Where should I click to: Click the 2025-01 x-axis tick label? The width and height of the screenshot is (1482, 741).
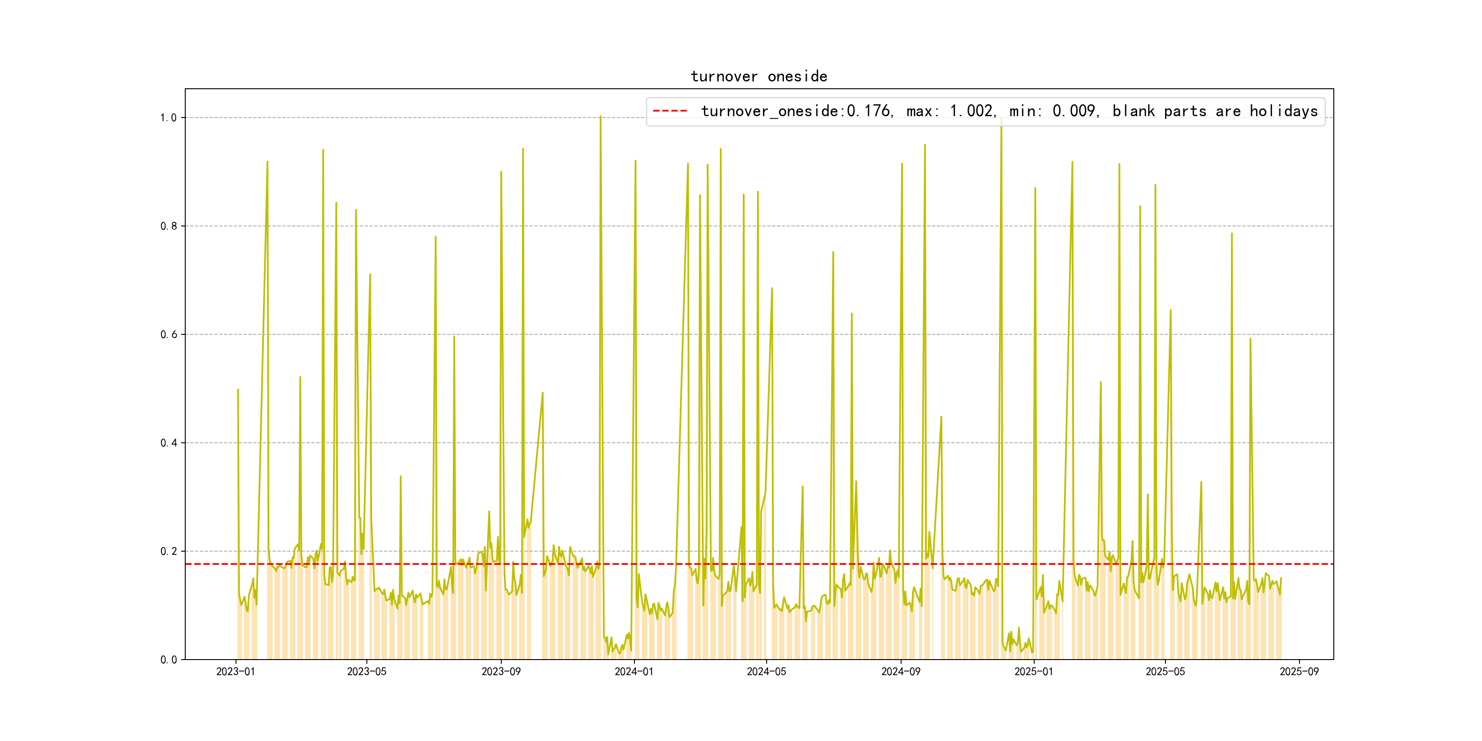pyautogui.click(x=1034, y=672)
